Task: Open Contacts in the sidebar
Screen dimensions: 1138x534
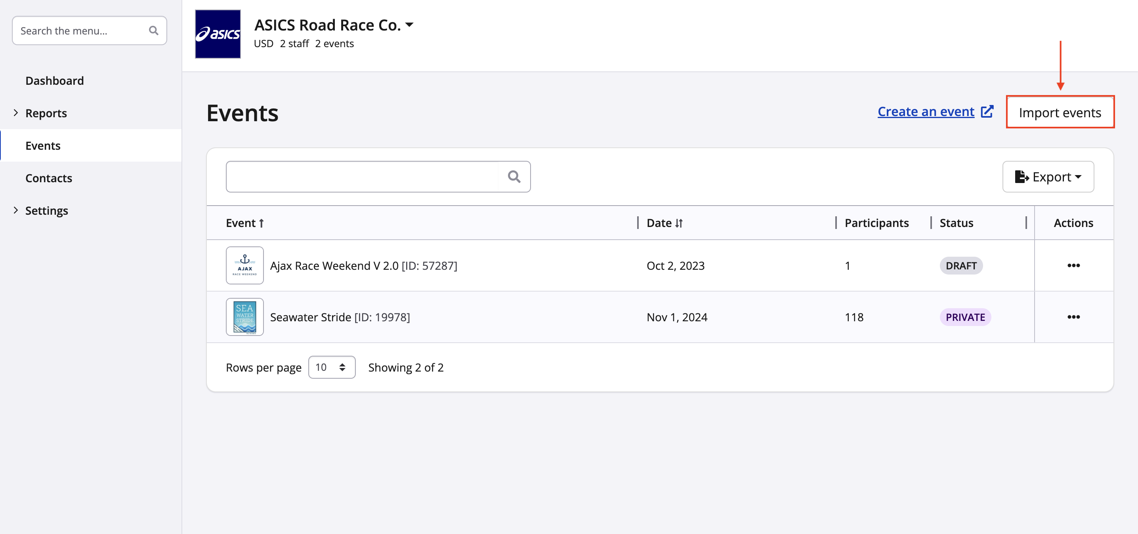Action: (49, 178)
